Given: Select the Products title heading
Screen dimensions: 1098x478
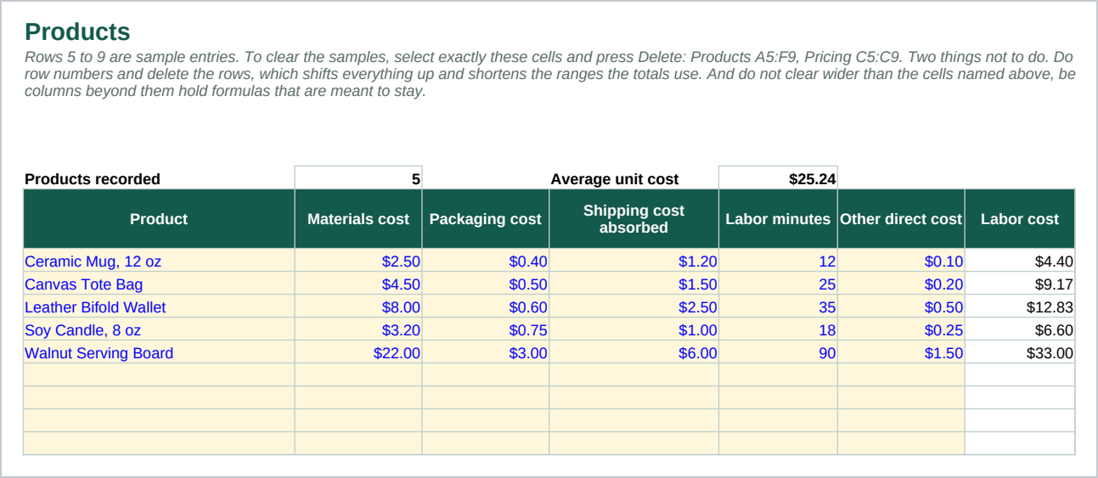Looking at the screenshot, I should pyautogui.click(x=77, y=32).
